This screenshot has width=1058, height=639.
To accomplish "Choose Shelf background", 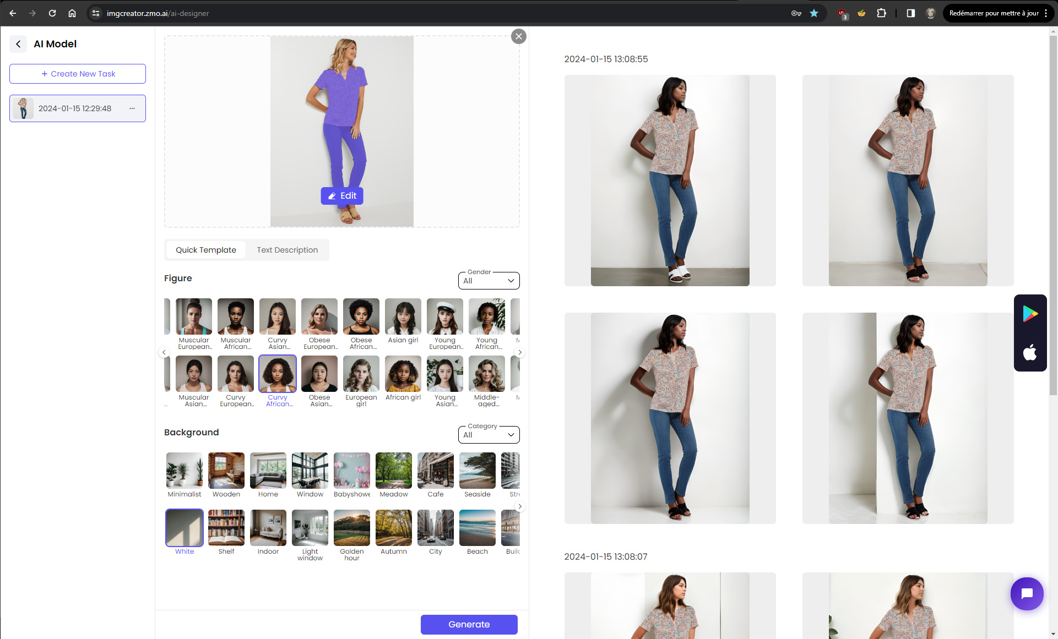I will tap(226, 532).
